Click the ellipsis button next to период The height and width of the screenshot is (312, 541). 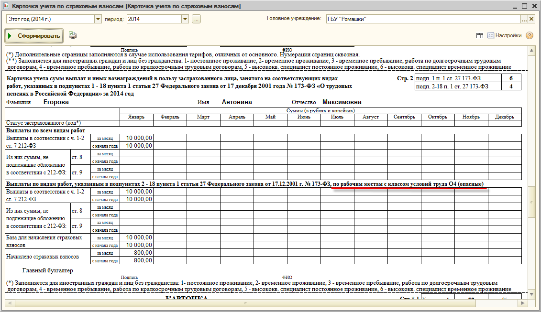[196, 19]
